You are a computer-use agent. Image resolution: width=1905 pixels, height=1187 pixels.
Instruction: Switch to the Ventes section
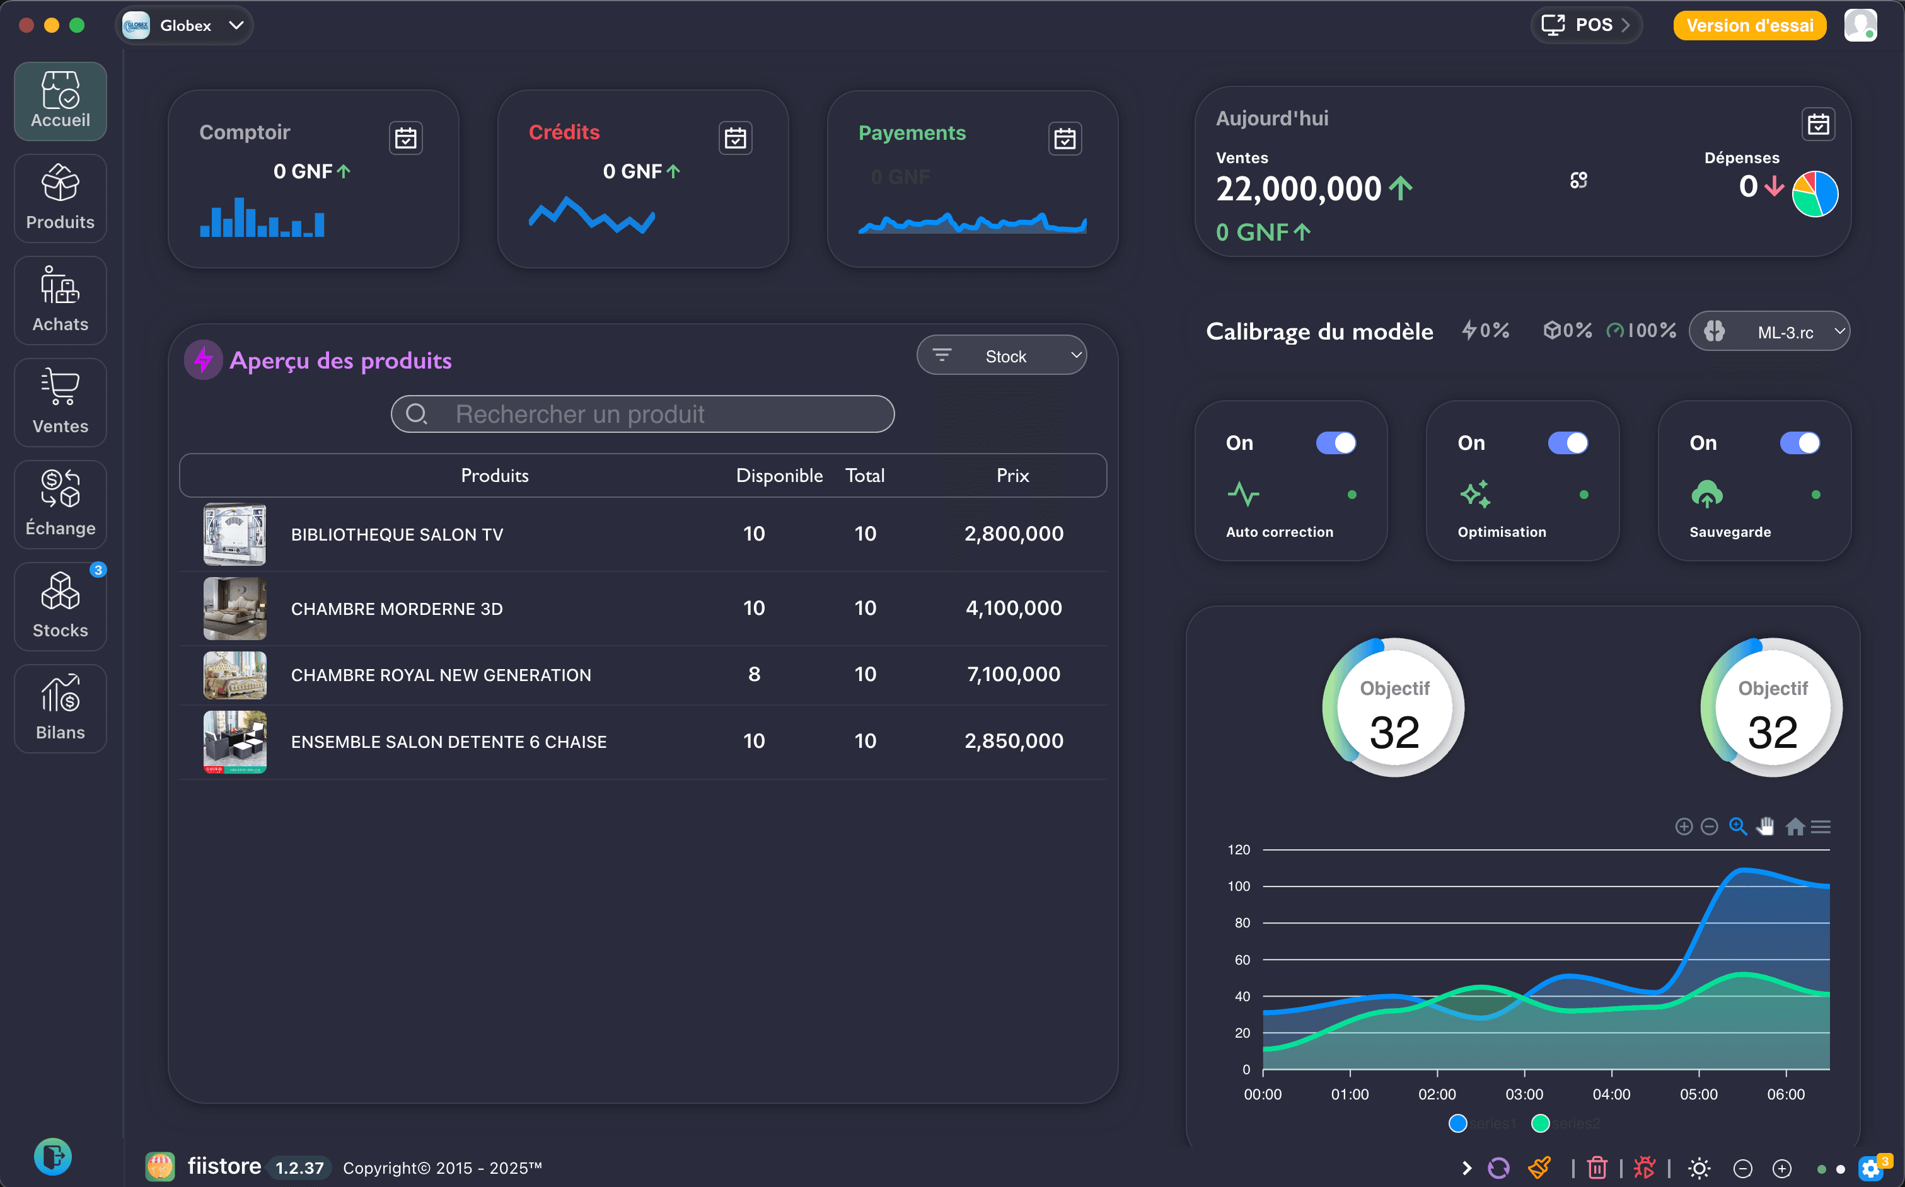point(61,402)
